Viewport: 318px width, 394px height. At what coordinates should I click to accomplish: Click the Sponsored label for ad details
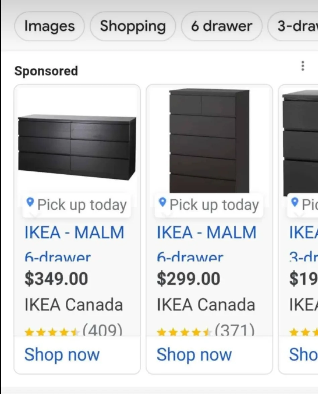47,70
